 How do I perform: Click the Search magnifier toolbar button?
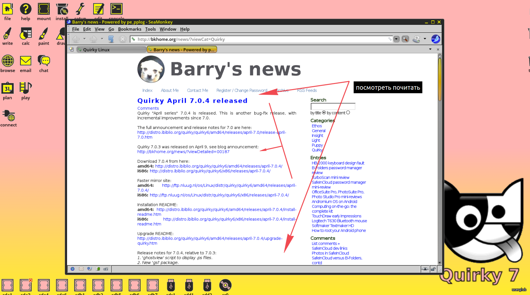(405, 39)
